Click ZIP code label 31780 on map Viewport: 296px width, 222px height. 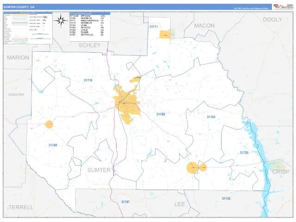(x=53, y=145)
